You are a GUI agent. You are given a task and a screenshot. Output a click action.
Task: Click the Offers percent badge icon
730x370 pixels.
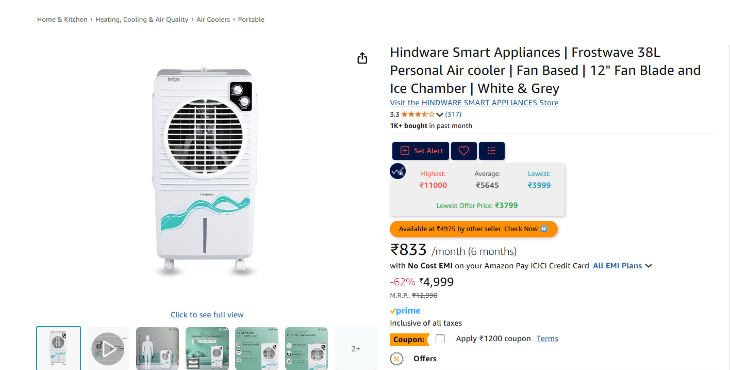[396, 359]
